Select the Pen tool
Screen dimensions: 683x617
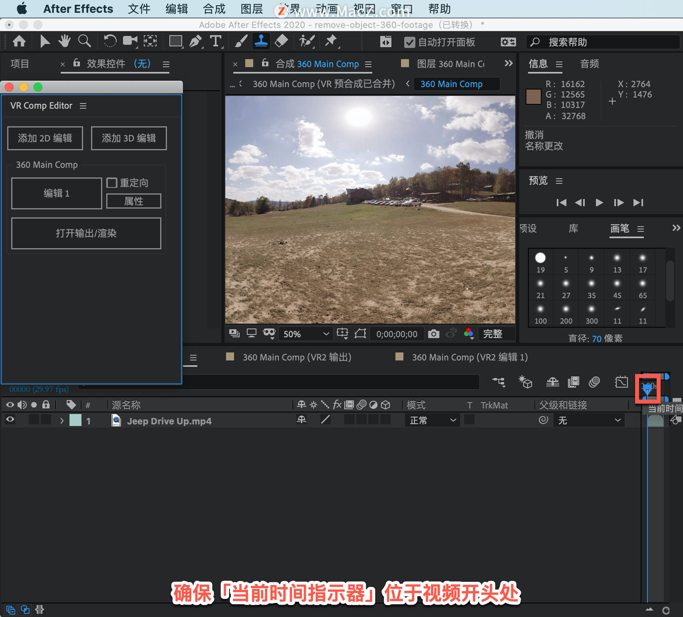click(x=195, y=41)
